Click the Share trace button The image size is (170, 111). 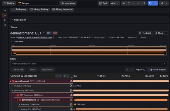click(x=159, y=33)
